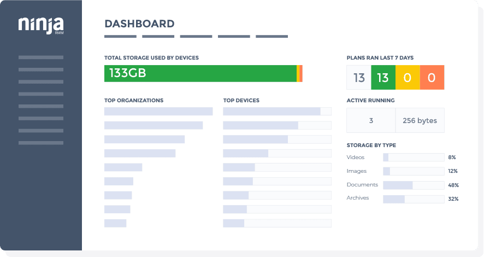Click the DASHBOARD heading
Screen dimensions: 484x257
(x=139, y=24)
